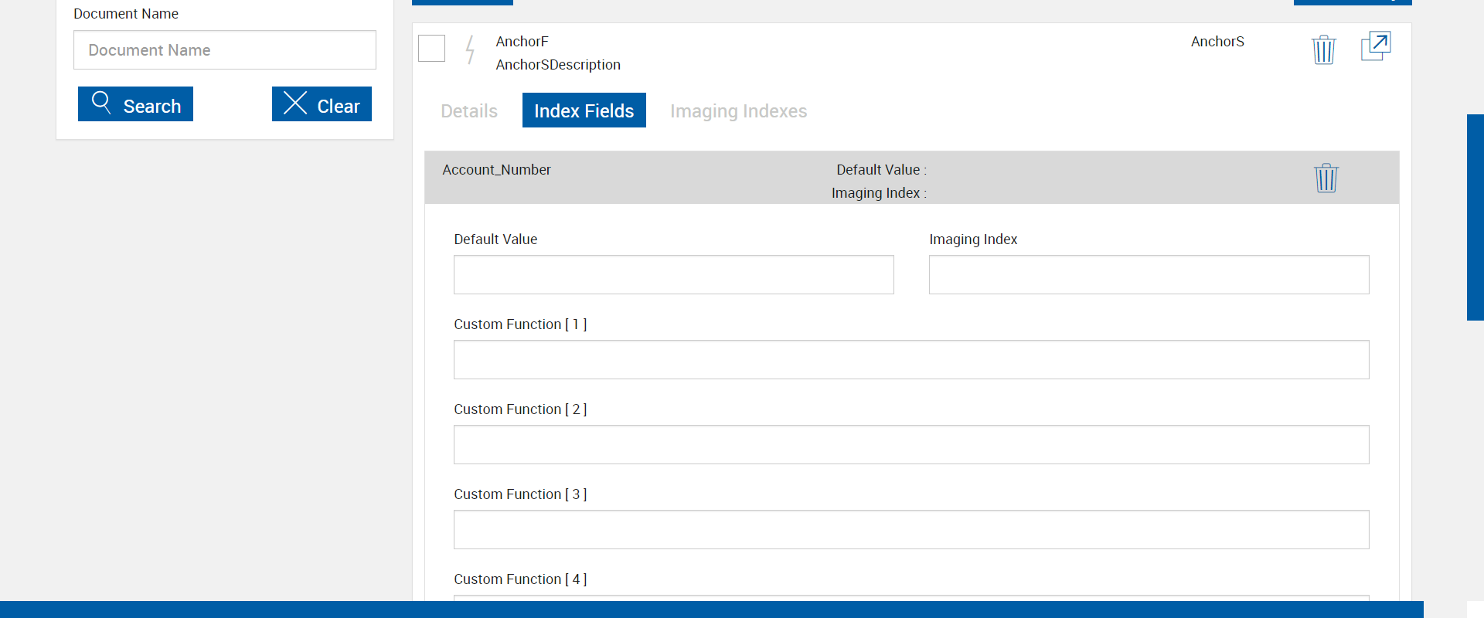Open AnchorF document in pop-out window
The width and height of the screenshot is (1484, 618).
pyautogui.click(x=1375, y=46)
